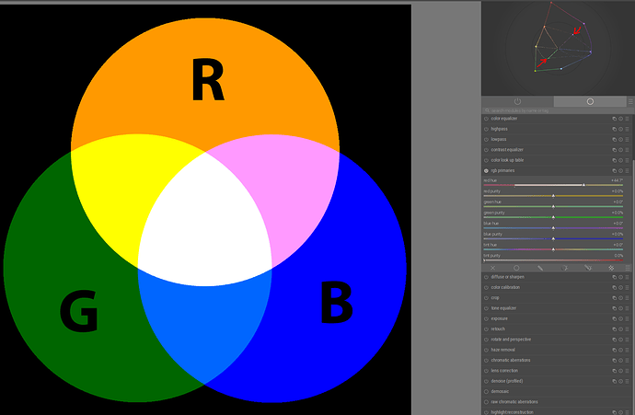Select the parametric mask icon
This screenshot has width=635, height=415.
tap(563, 268)
